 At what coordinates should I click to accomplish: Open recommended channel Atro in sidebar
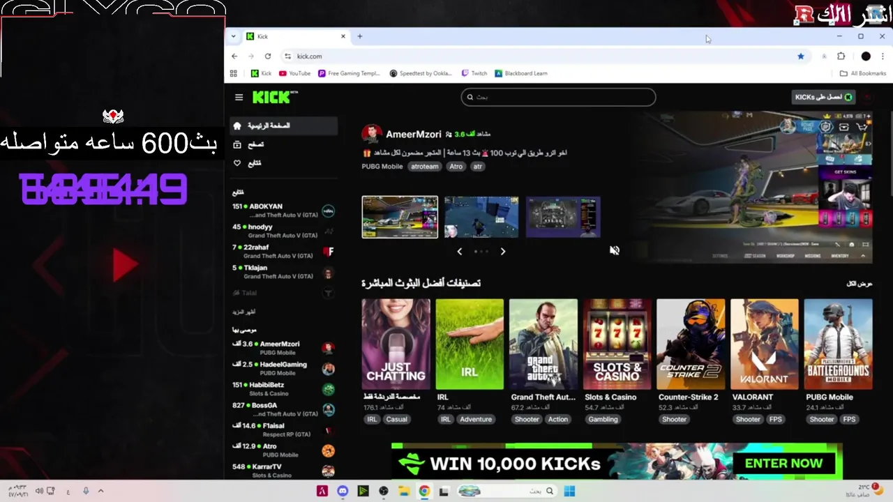point(284,450)
